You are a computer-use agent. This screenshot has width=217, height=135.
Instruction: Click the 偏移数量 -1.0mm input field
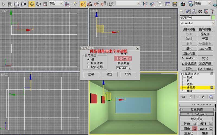[122, 68]
